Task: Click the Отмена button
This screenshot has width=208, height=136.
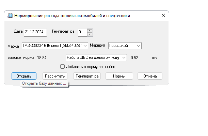Action: [x=150, y=76]
